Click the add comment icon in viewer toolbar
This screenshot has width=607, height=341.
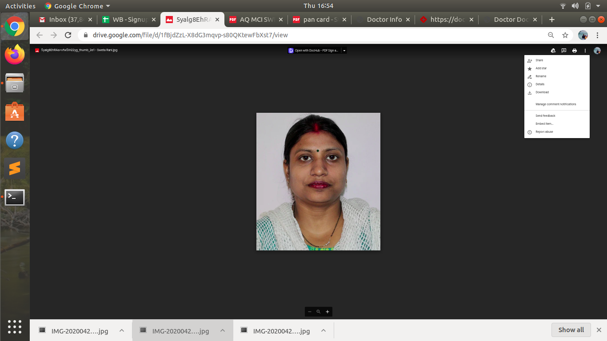(563, 51)
